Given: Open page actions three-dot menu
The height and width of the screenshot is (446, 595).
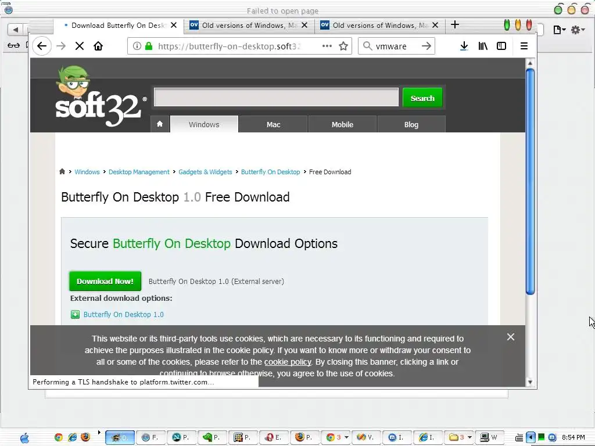Looking at the screenshot, I should click(327, 46).
